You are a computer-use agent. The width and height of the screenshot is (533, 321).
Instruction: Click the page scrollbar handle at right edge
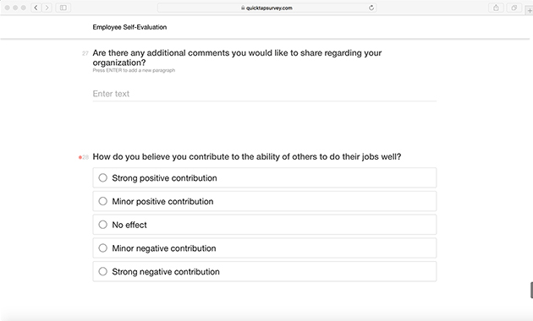point(531,290)
